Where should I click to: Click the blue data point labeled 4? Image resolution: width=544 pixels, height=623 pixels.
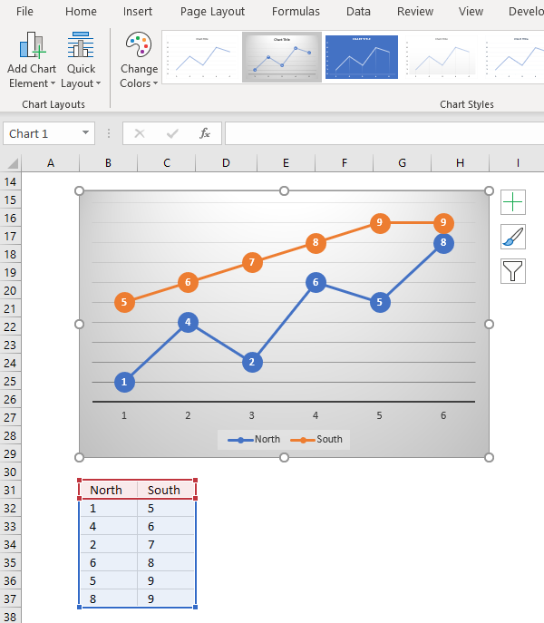(x=188, y=322)
